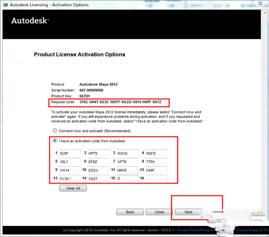Viewport: 269px width, 237px height.
Task: Click activation code field 3 containing HXUQ
Action: (x=127, y=153)
